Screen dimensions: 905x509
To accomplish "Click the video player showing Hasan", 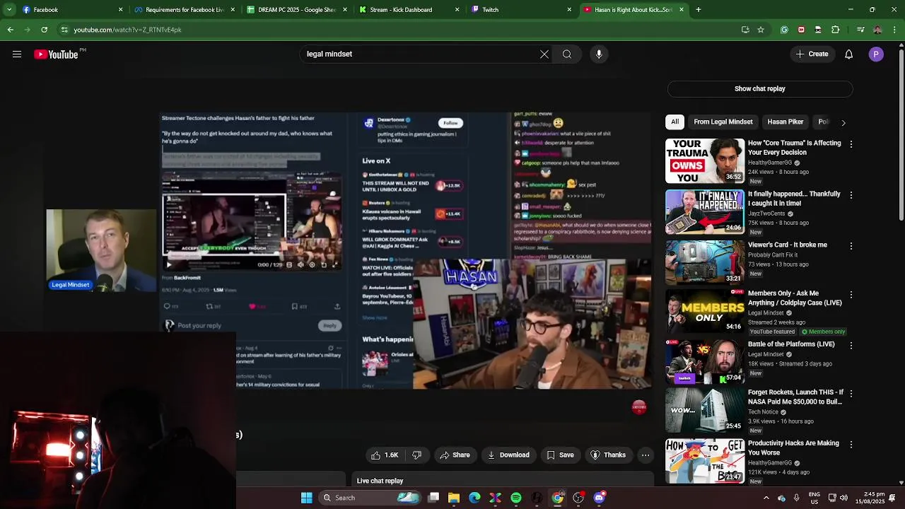I will pos(532,324).
